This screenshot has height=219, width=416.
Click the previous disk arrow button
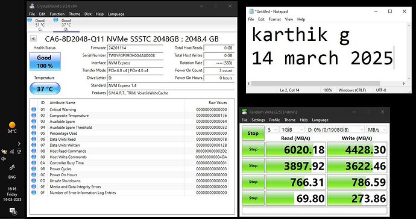pos(33,39)
